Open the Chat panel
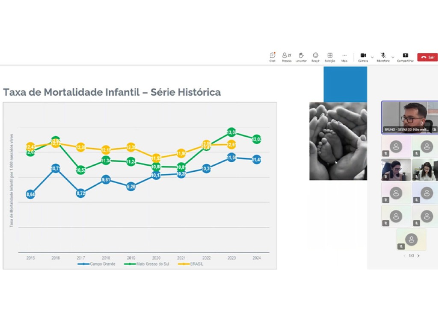This screenshot has width=438, height=328. [x=272, y=57]
